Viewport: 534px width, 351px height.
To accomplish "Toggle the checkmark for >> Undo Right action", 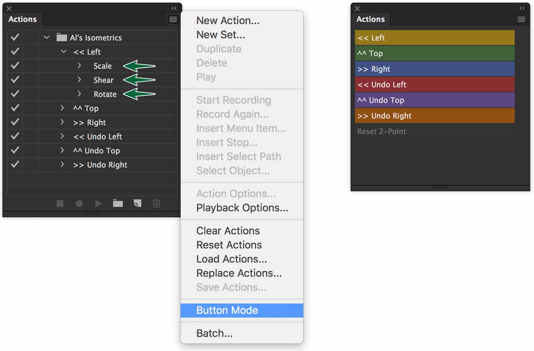I will click(15, 164).
